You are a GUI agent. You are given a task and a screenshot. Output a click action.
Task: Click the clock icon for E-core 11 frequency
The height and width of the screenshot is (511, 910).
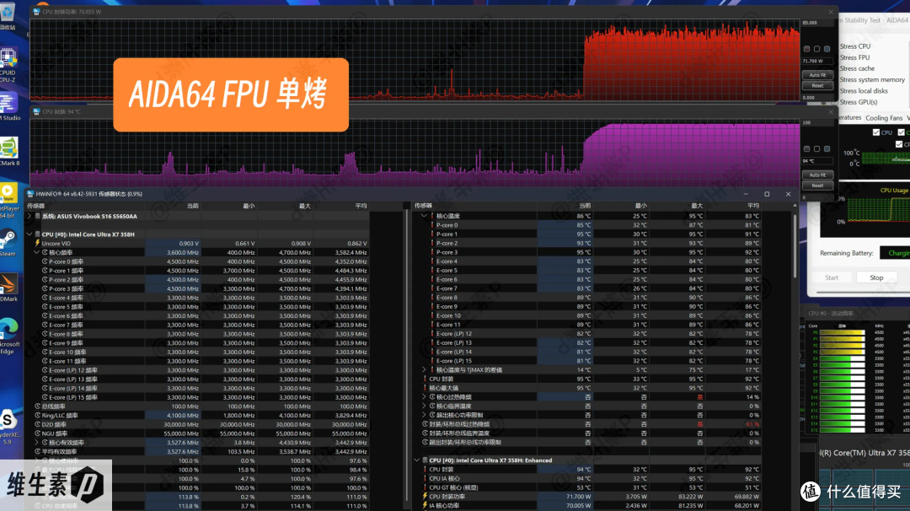click(x=45, y=361)
